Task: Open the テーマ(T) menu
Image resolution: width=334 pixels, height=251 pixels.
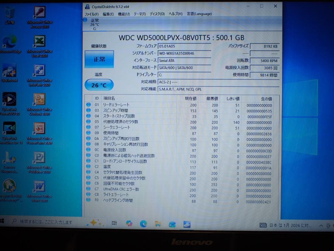Action: click(139, 14)
